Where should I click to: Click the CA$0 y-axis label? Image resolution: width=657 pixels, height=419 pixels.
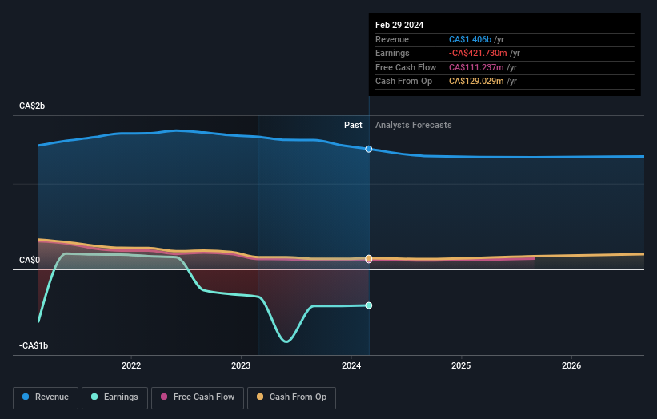(x=30, y=261)
